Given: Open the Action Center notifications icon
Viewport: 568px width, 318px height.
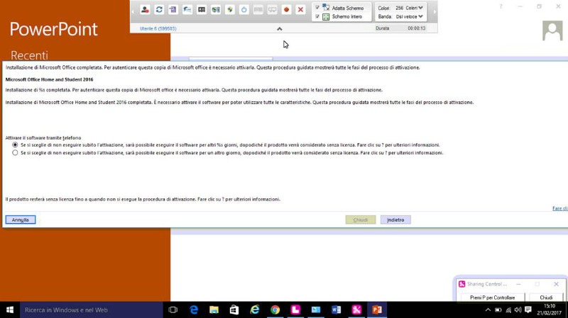Looking at the screenshot, I should click(528, 310).
